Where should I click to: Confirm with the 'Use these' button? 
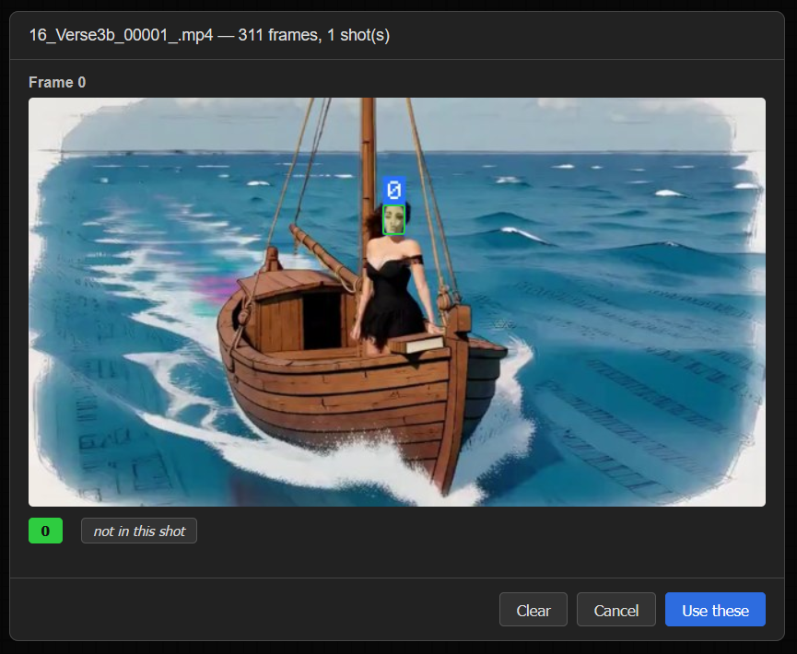(x=715, y=609)
